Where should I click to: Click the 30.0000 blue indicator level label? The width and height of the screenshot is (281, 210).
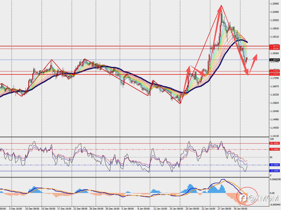[274, 165]
